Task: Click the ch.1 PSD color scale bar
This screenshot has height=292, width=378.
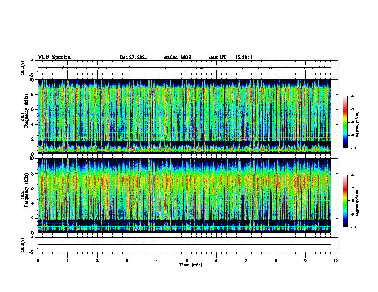Action: pyautogui.click(x=346, y=122)
